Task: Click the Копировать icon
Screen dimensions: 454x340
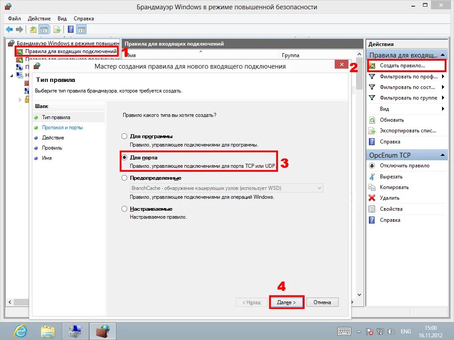Action: click(372, 187)
